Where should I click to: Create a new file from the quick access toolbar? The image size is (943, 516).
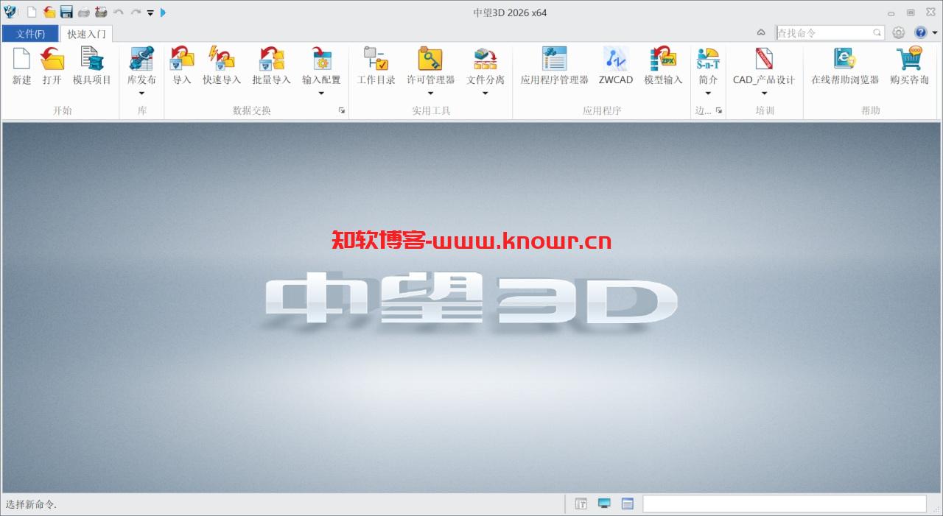pos(32,12)
